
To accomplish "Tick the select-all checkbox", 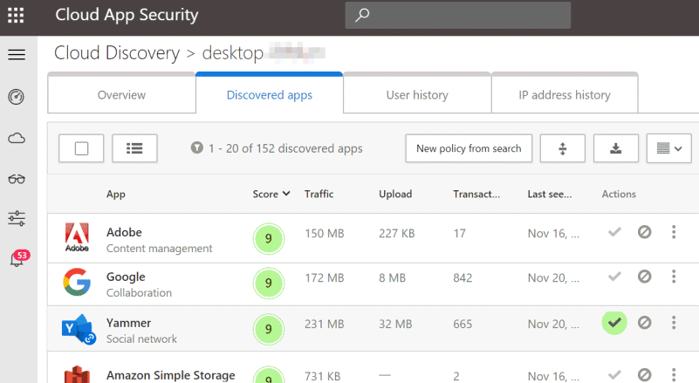I will coord(81,148).
